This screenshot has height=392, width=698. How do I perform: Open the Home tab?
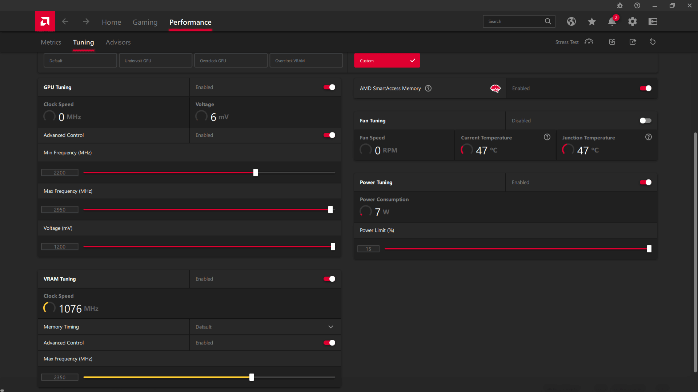coord(111,22)
